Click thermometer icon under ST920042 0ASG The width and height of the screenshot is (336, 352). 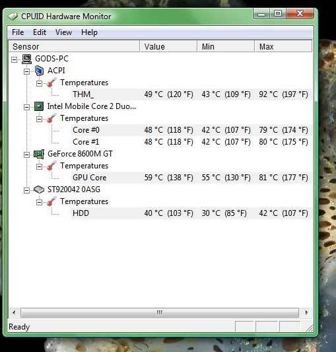pos(51,201)
